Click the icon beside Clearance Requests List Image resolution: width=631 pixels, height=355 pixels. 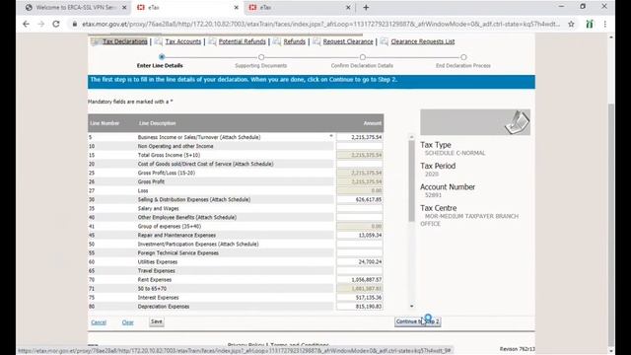385,41
